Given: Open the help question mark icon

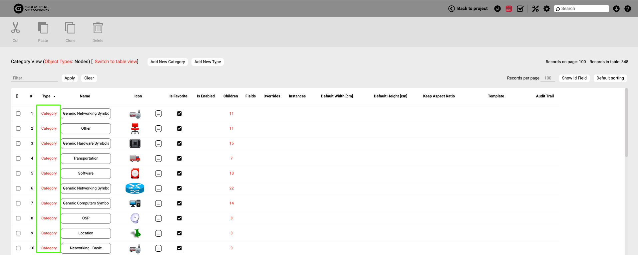Looking at the screenshot, I should 628,9.
